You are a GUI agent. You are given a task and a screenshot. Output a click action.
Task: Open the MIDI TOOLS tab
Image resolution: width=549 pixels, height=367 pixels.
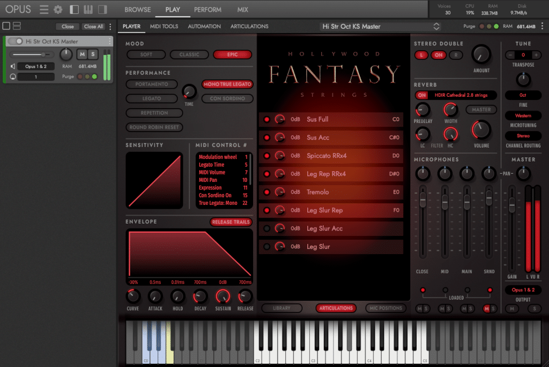[164, 27]
